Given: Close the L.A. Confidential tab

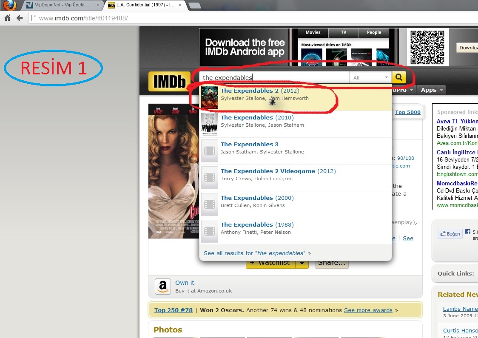Looking at the screenshot, I should point(180,5).
